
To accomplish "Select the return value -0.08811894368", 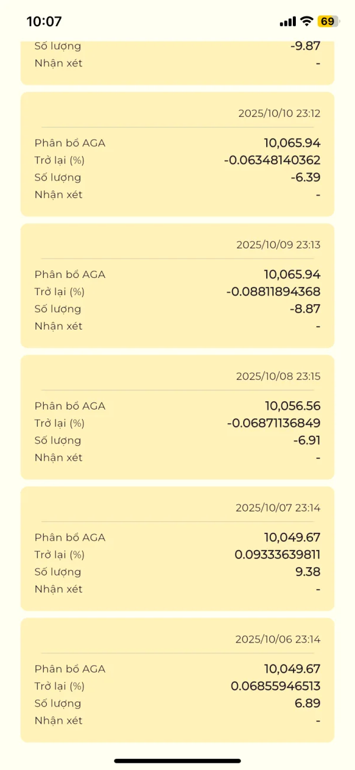I will click(x=273, y=292).
